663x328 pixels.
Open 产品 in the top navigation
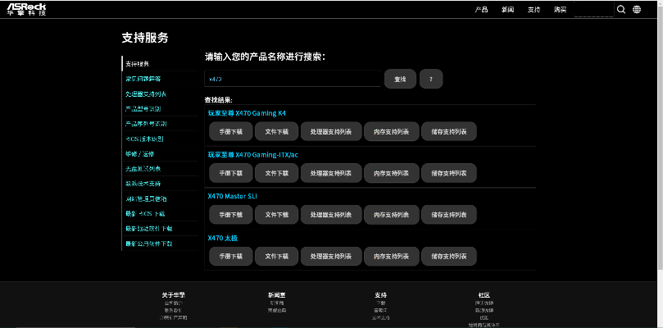(481, 10)
